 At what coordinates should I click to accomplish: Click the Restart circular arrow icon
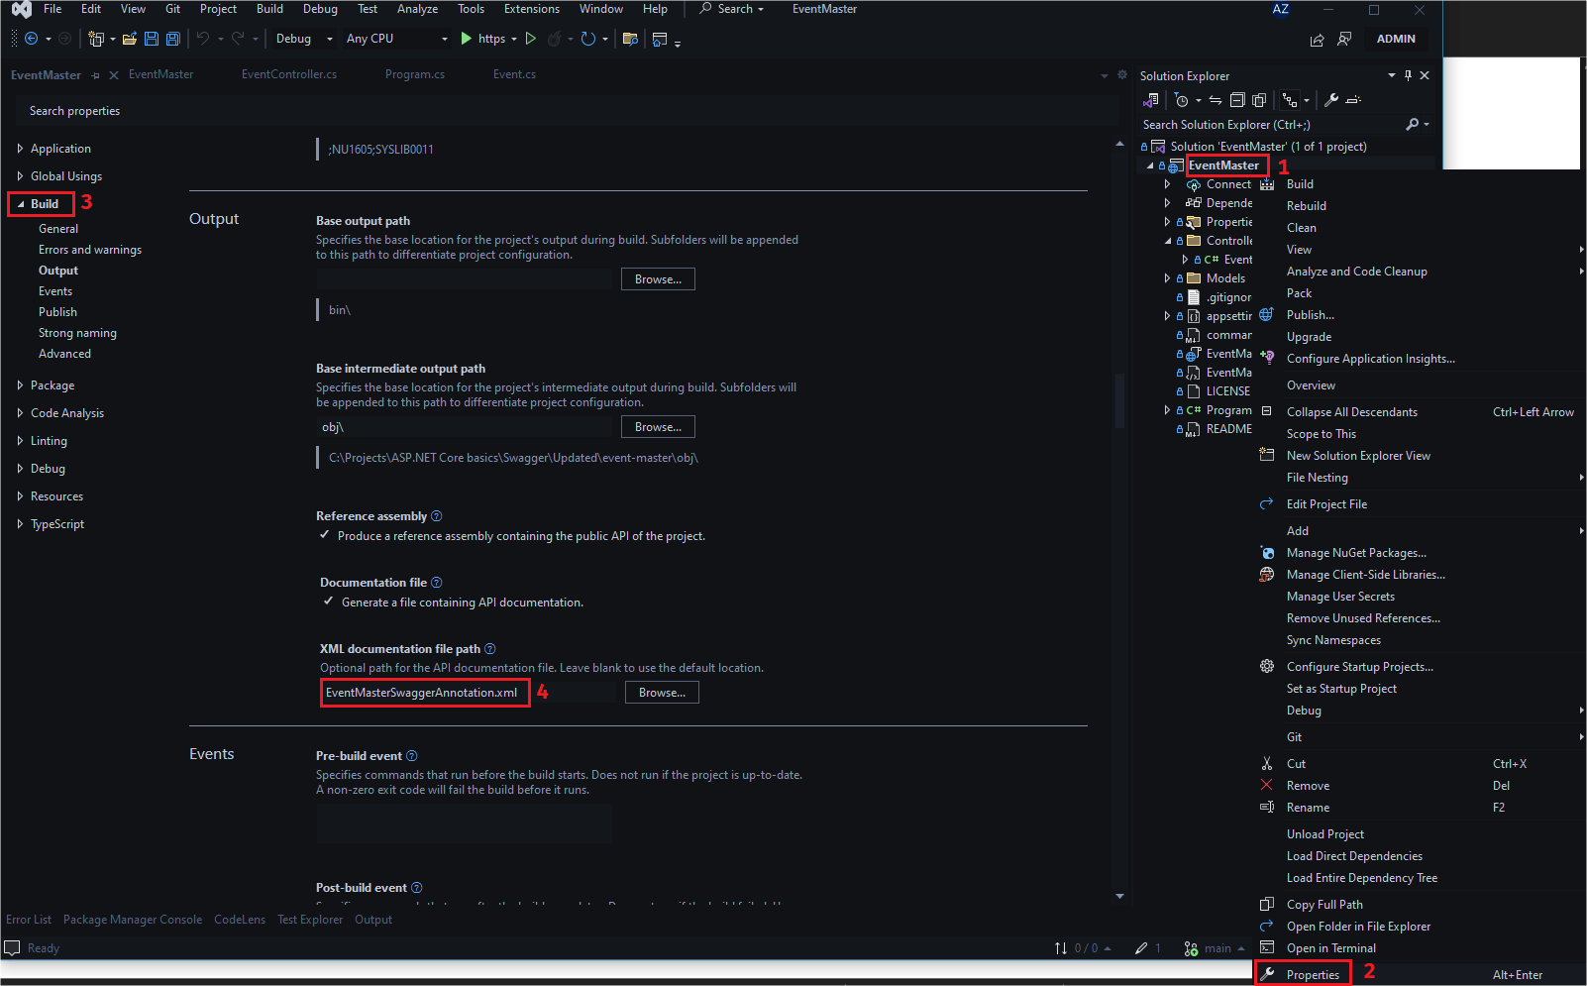tap(588, 39)
